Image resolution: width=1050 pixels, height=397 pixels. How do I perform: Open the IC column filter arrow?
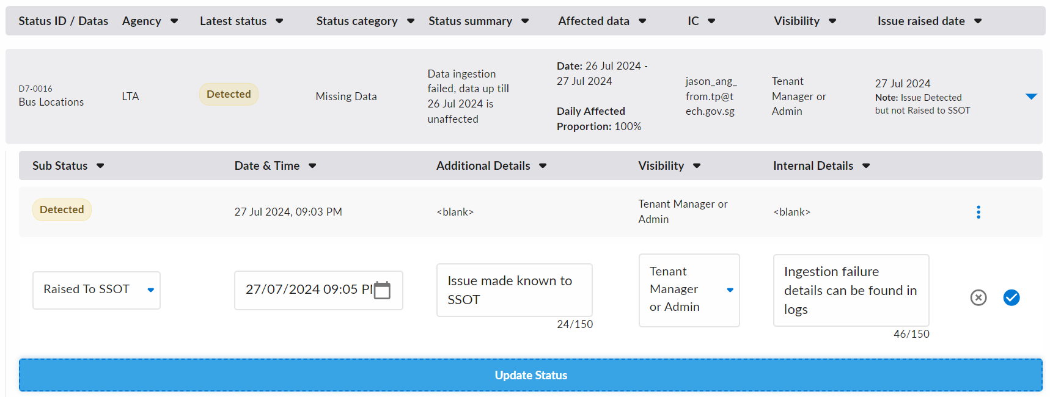pos(711,21)
